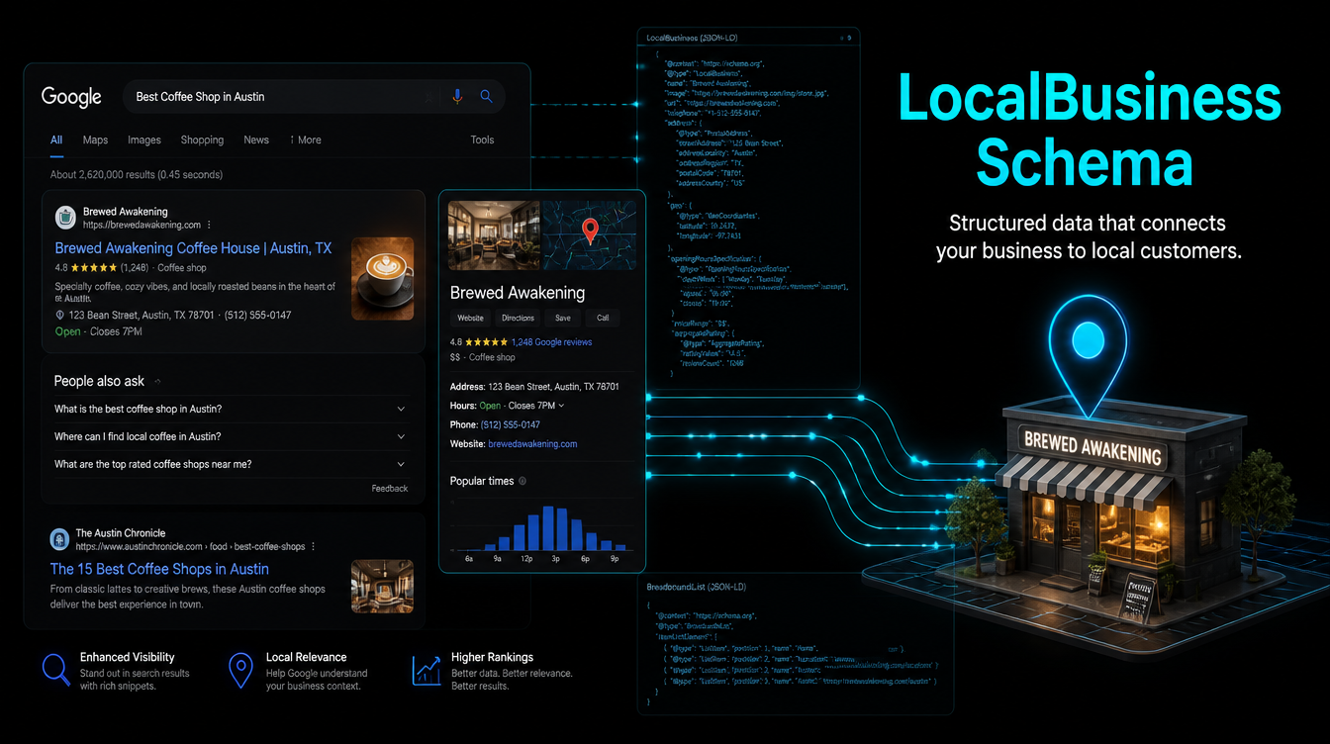This screenshot has height=744, width=1330.
Task: Click the map thumbnail in knowledge panel
Action: pos(589,235)
